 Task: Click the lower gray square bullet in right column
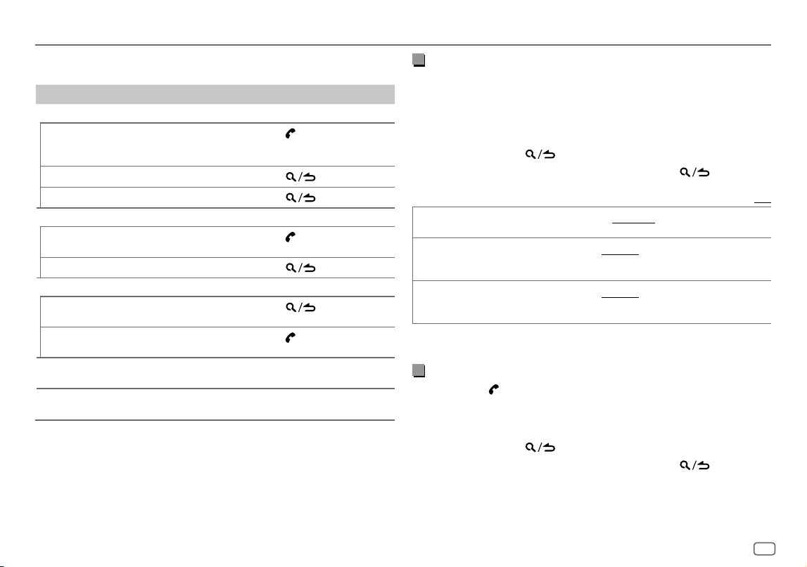click(x=419, y=371)
